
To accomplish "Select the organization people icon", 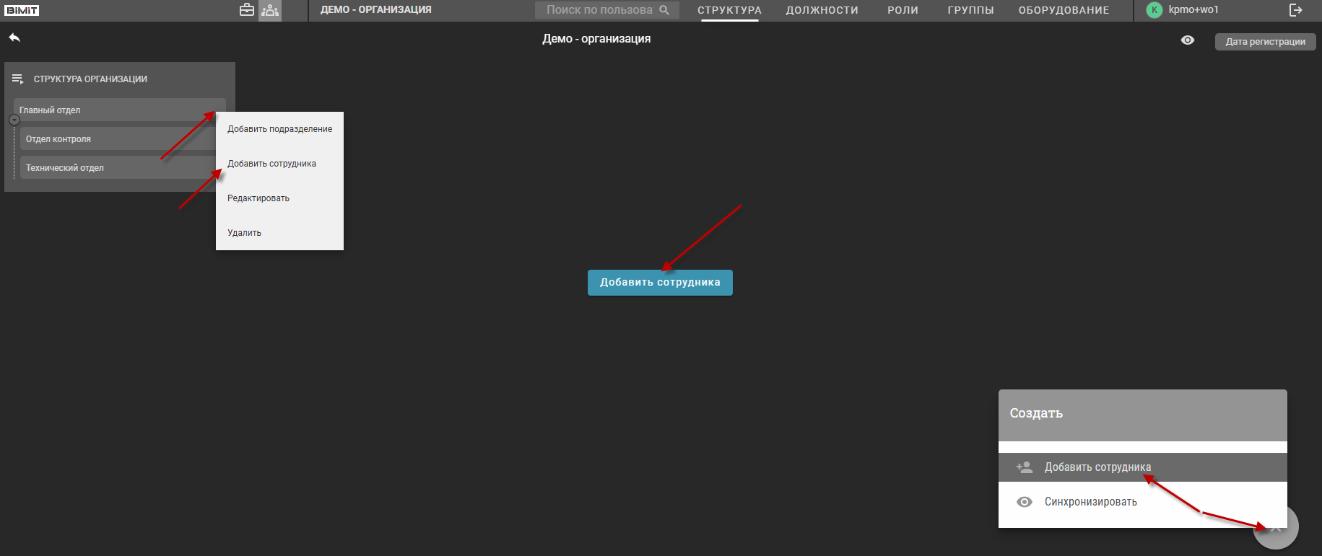I will tap(270, 10).
